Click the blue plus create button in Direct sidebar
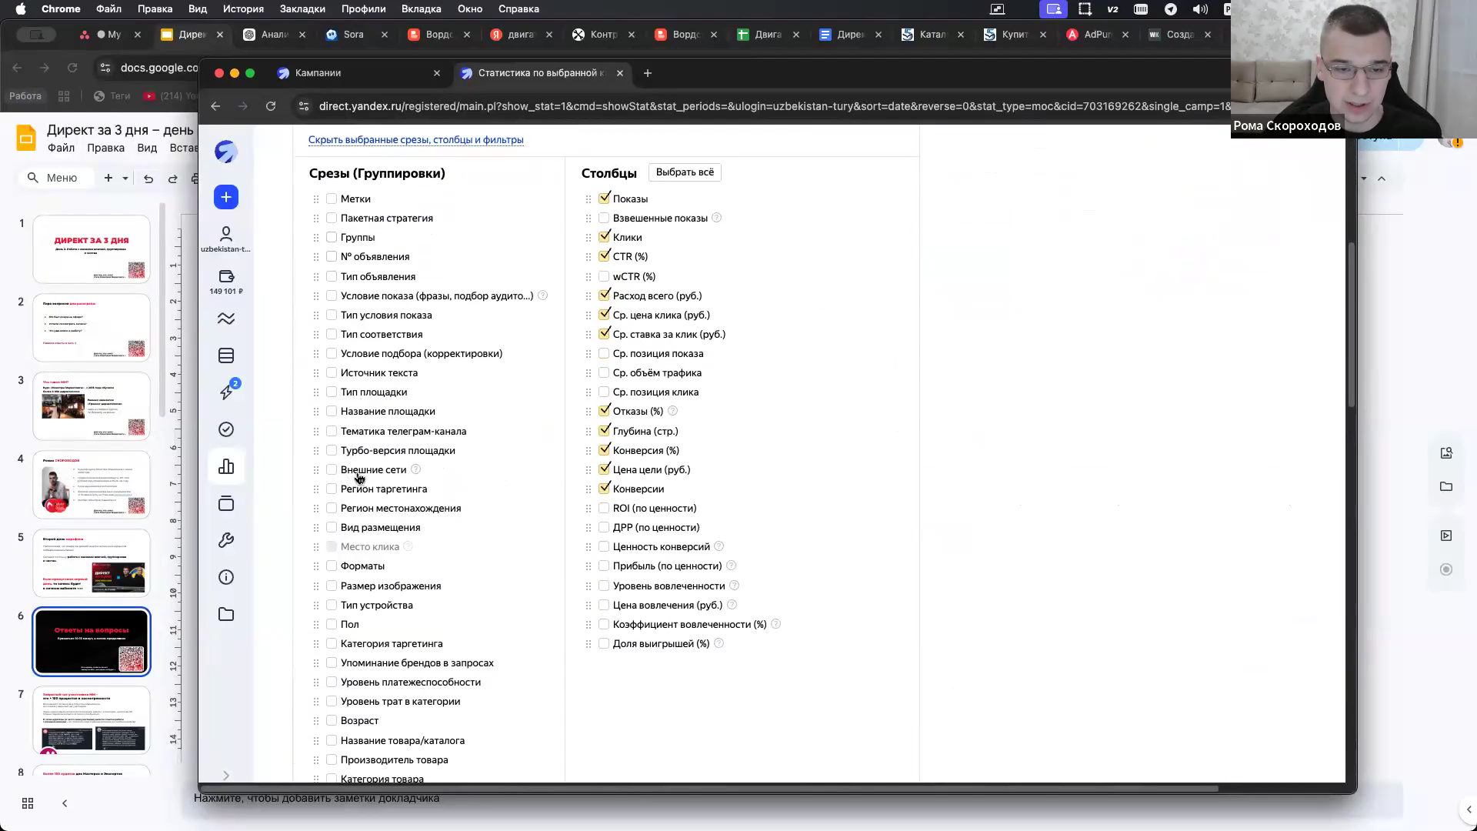 click(x=226, y=198)
